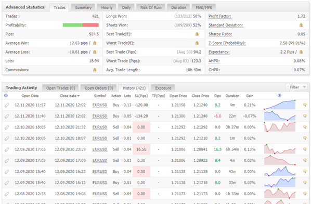This screenshot has width=311, height=204.
Task: Open the Filter dropdown
Action: pos(296,87)
